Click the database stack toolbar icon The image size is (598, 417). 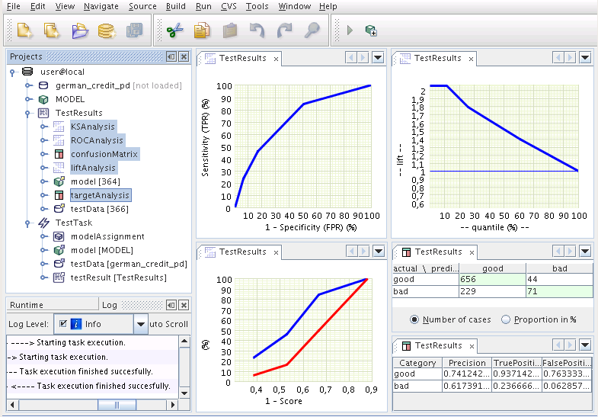pos(107,30)
